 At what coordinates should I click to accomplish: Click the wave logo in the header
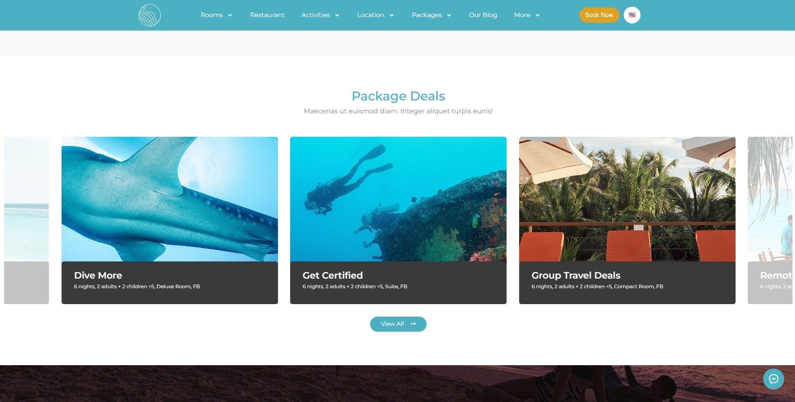pos(149,15)
